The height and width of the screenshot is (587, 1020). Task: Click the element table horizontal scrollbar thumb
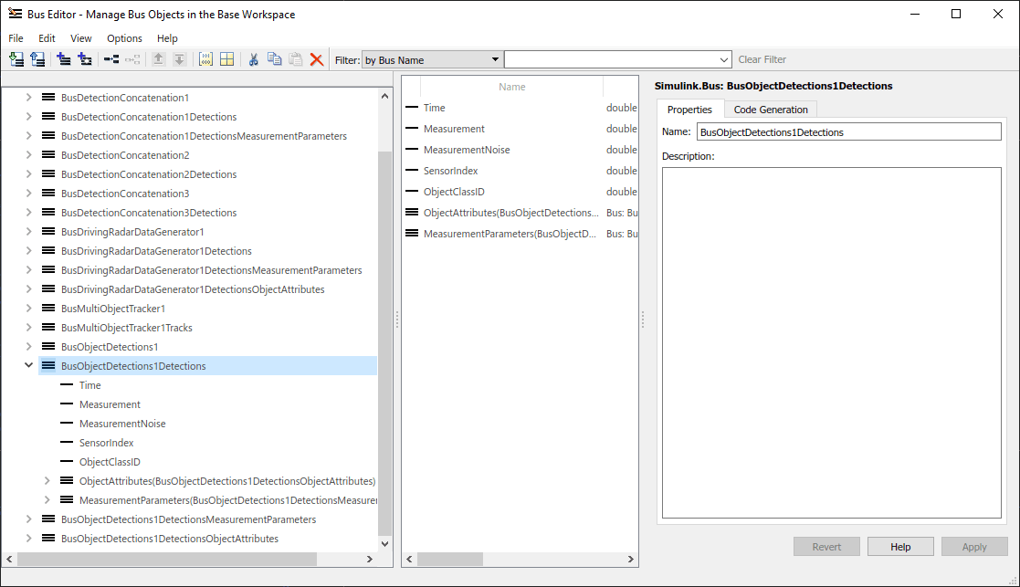[x=450, y=559]
